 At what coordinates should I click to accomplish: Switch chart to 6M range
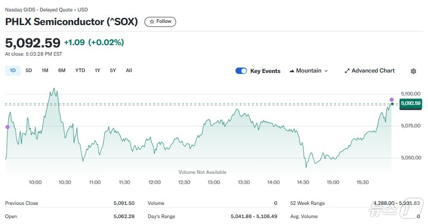tap(62, 70)
